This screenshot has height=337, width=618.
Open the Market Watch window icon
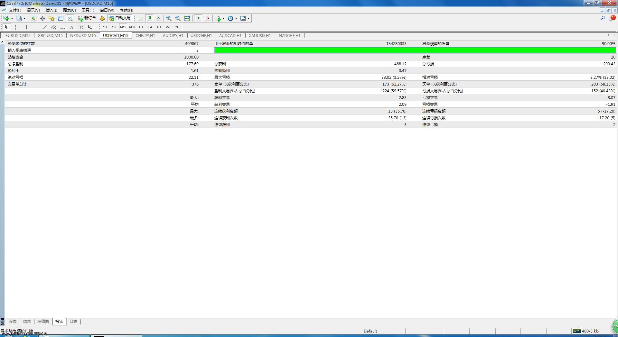point(33,18)
